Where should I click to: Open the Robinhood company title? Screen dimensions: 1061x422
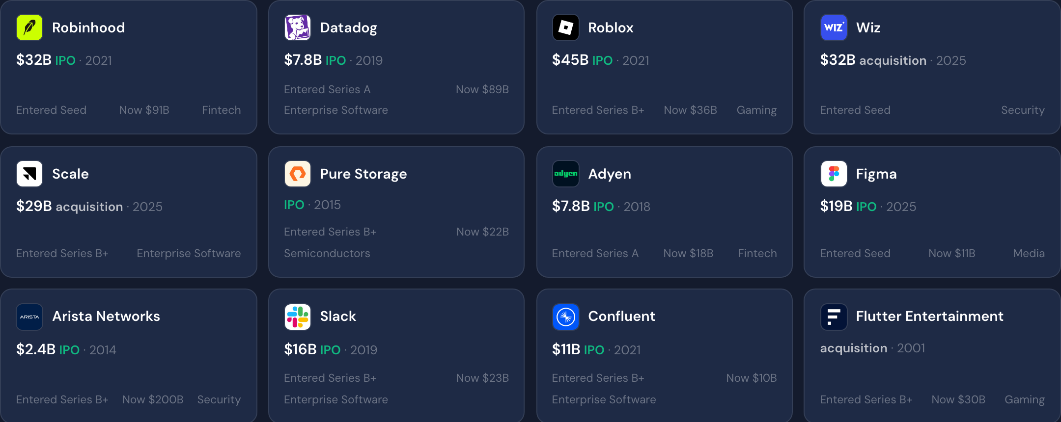tap(88, 27)
